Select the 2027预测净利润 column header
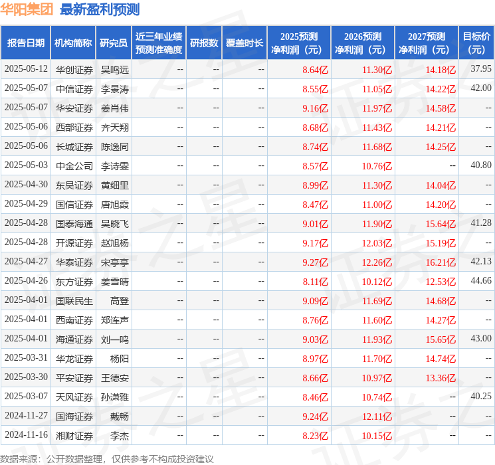 point(426,43)
